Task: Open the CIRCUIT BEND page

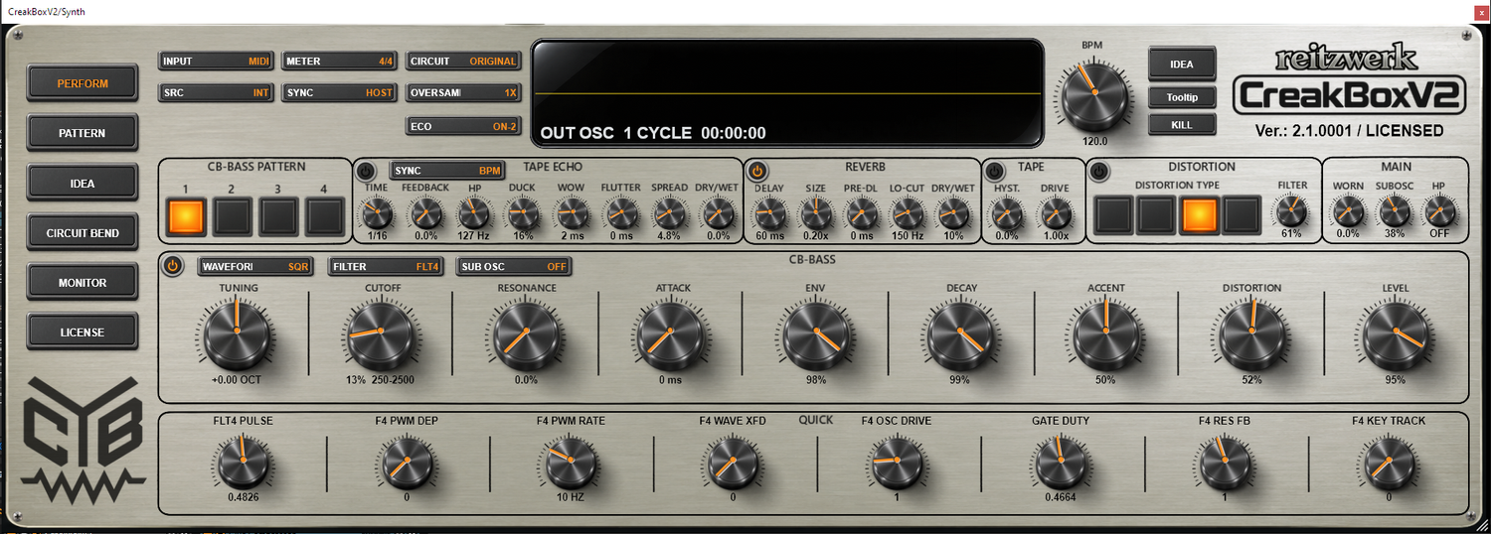Action: coord(83,232)
